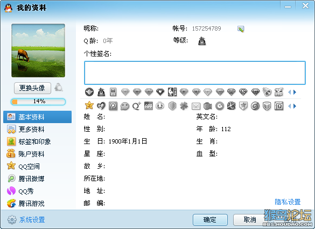Screen dimensions: 315x229
Task: Click the Weibo chat bubble icon
Action: 125,106
